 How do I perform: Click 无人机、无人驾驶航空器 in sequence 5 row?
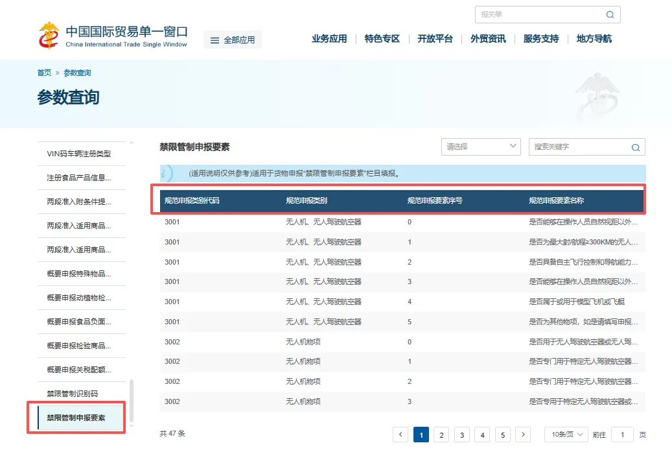pyautogui.click(x=323, y=322)
